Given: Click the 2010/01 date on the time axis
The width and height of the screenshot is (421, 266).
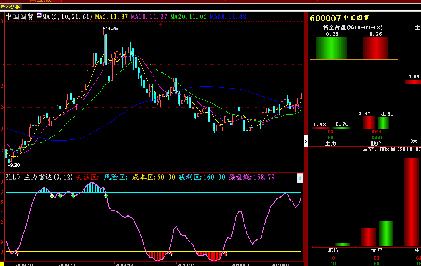Looking at the screenshot, I should coord(186,265).
